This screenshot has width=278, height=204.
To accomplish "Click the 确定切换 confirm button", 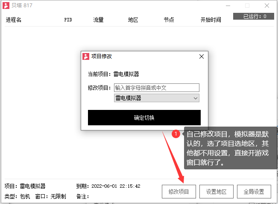I will (144, 118).
